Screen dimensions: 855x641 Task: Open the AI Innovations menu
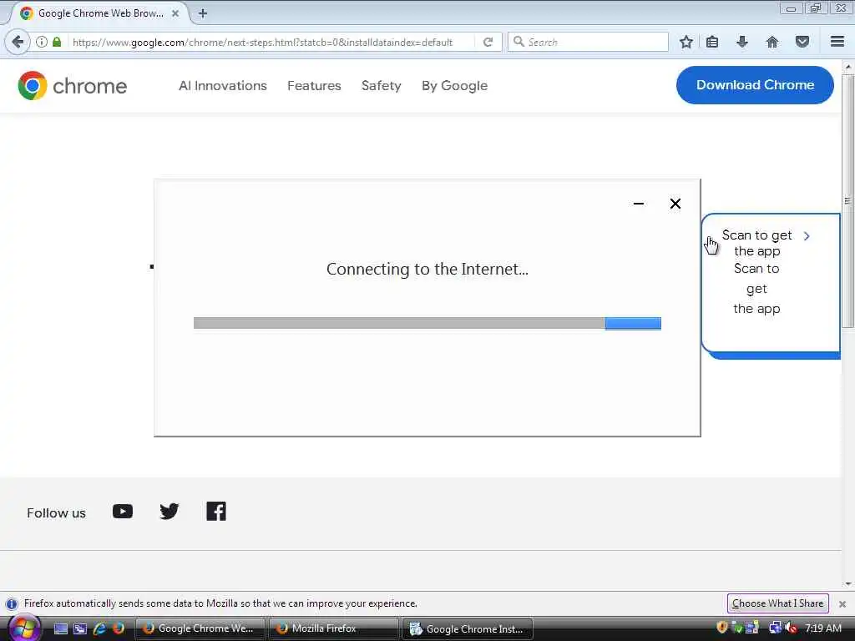222,86
